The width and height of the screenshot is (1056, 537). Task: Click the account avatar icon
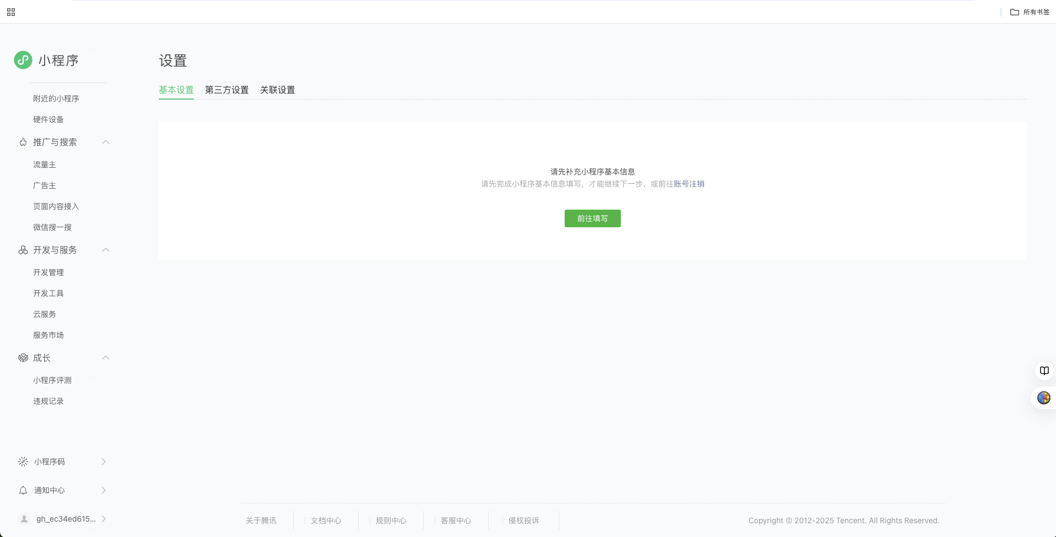click(24, 519)
